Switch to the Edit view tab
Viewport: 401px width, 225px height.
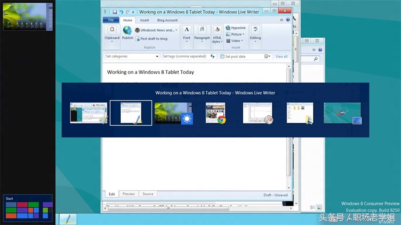(112, 194)
